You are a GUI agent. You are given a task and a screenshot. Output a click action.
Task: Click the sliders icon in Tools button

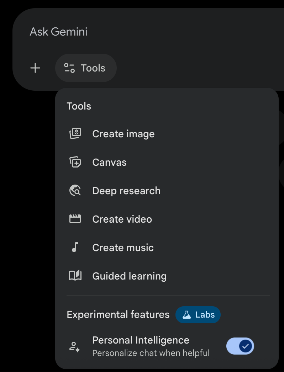click(x=69, y=68)
